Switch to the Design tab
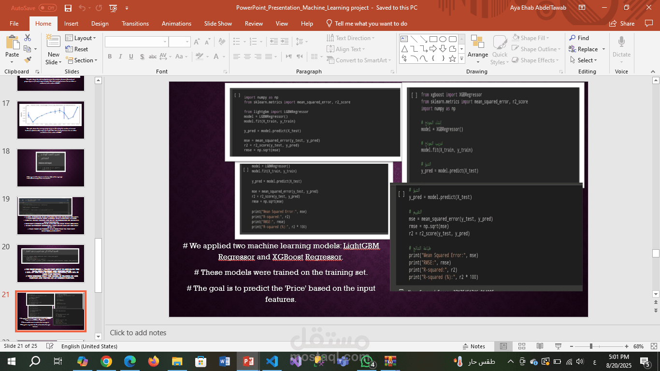The image size is (660, 371). (100, 23)
